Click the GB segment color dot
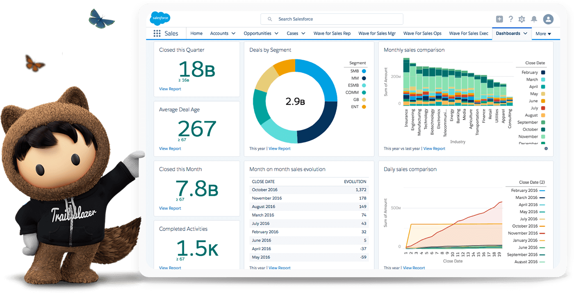Viewport: 574px width, 294px height. tap(364, 100)
